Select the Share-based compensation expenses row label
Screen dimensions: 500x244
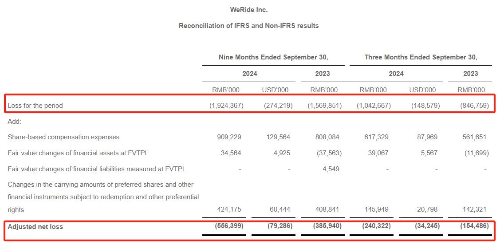63,137
